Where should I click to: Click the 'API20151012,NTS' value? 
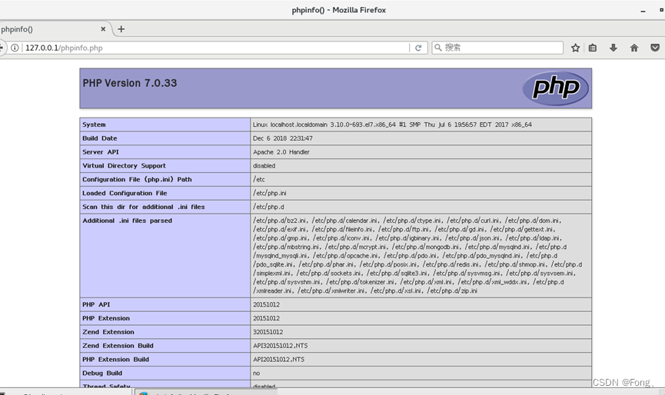tap(278, 360)
